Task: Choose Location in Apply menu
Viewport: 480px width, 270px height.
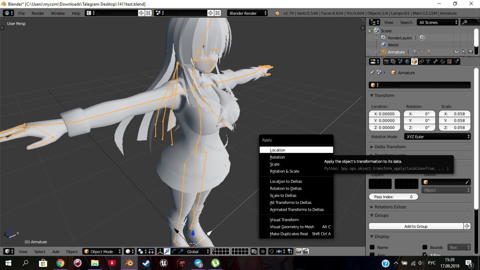Action: pos(296,150)
